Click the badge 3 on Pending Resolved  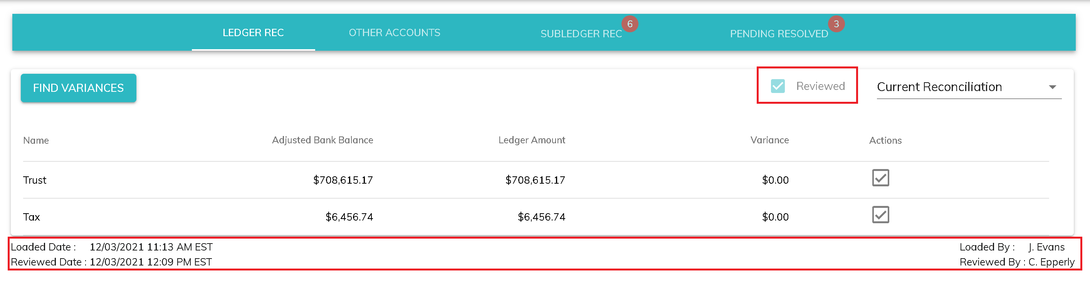tap(836, 24)
